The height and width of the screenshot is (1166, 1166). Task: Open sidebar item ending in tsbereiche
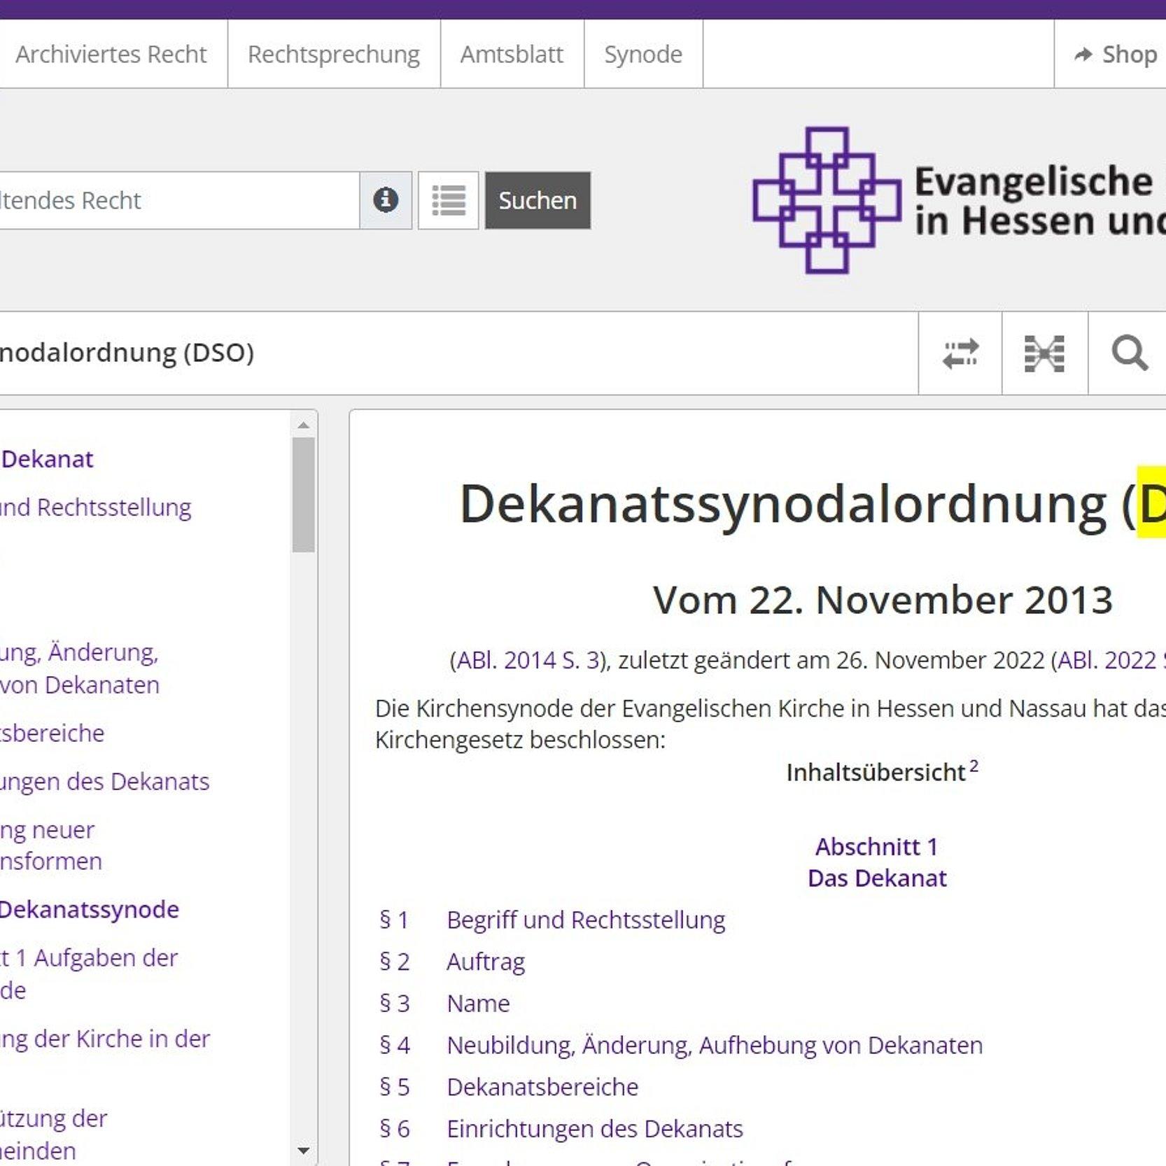(52, 733)
